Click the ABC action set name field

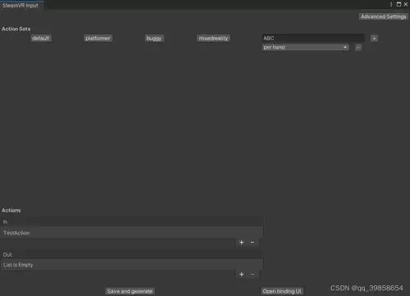[x=313, y=39]
